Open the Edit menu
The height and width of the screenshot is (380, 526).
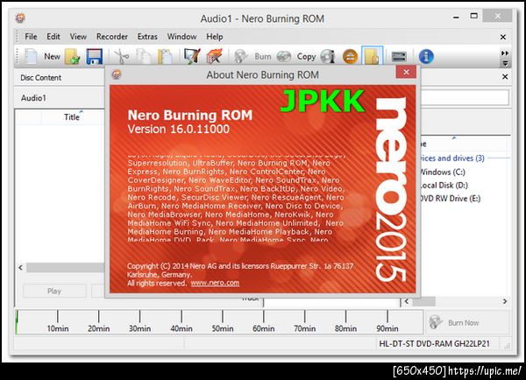coord(53,37)
